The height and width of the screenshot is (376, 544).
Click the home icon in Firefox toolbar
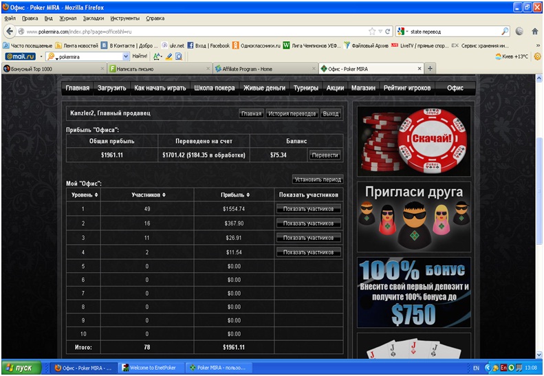tap(534, 32)
